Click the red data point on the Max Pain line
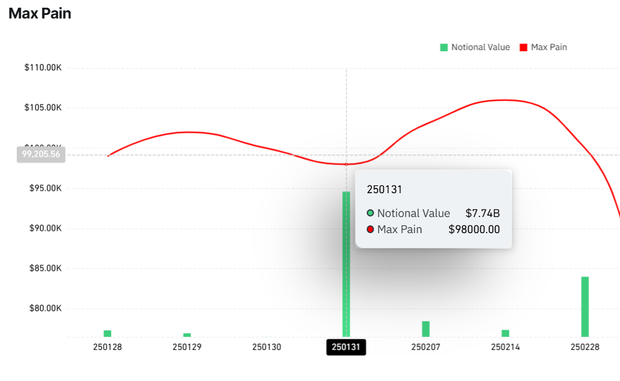The height and width of the screenshot is (381, 620). coord(346,164)
